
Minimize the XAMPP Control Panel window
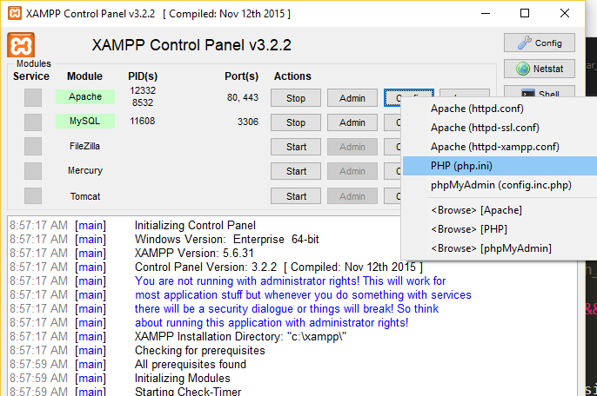point(486,13)
